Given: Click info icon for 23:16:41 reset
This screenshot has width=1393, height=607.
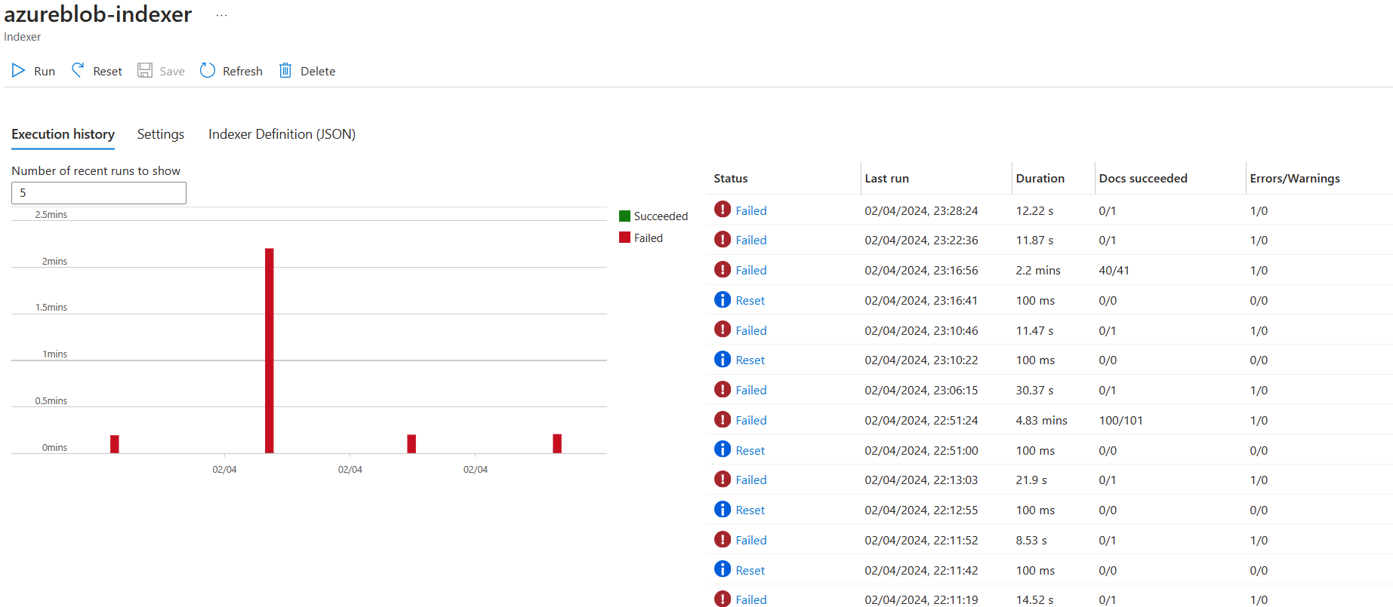Looking at the screenshot, I should click(723, 299).
